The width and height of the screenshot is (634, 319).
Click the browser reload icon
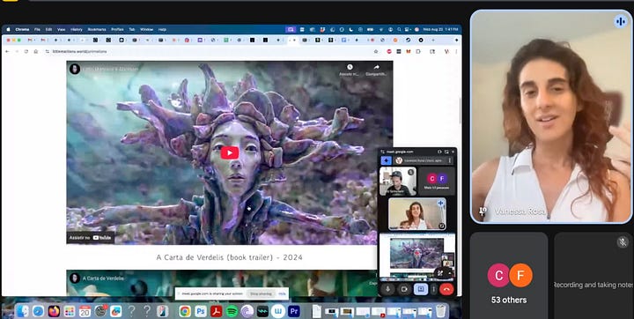pyautogui.click(x=26, y=51)
